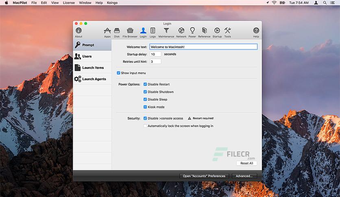Open the Help menu in menu bar
The height and width of the screenshot is (197, 340).
tap(99, 2)
